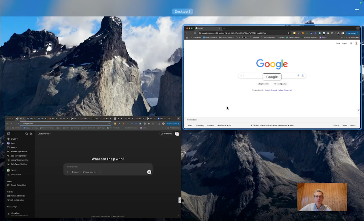
Task: Start a new chat with compose icon
Action: point(31,134)
